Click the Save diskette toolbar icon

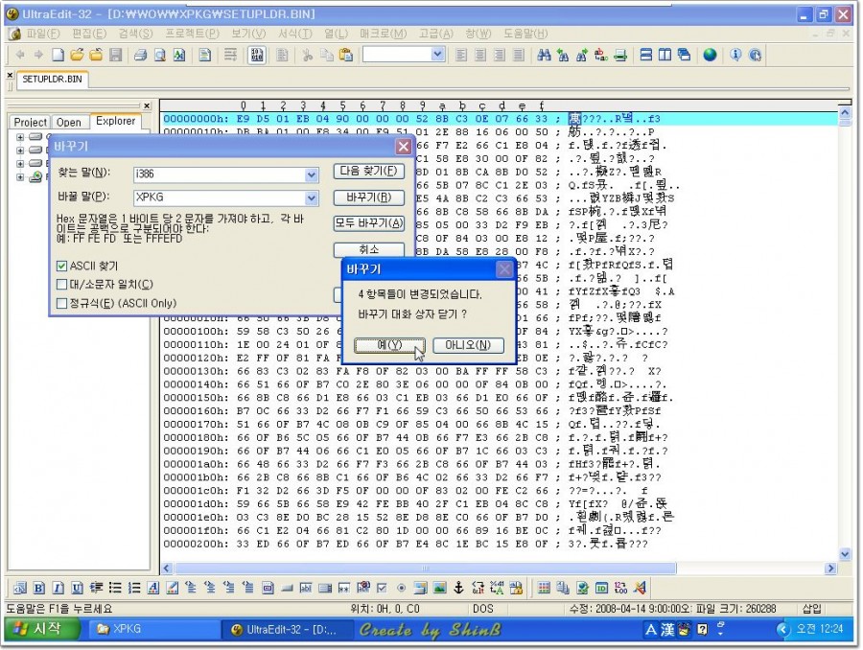(x=116, y=55)
